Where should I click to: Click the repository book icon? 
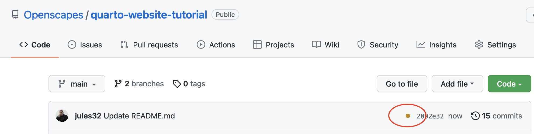[15, 14]
